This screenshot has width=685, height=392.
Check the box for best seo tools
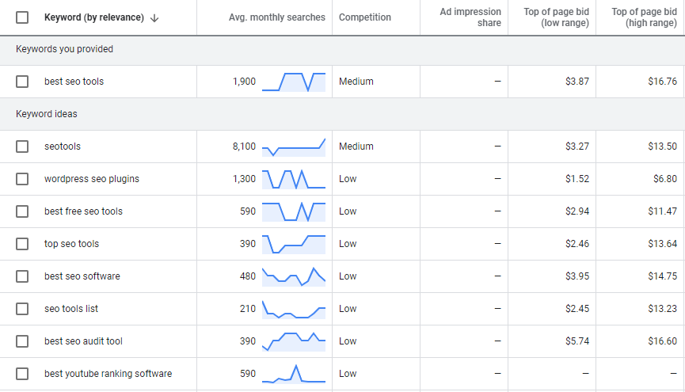point(22,82)
